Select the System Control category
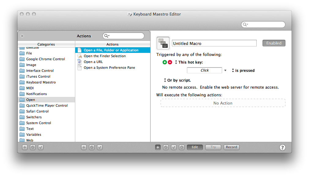The image size is (309, 177). [47, 123]
